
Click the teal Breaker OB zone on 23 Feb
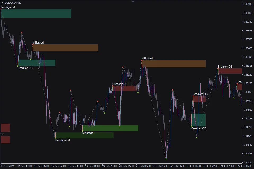(x=198, y=120)
